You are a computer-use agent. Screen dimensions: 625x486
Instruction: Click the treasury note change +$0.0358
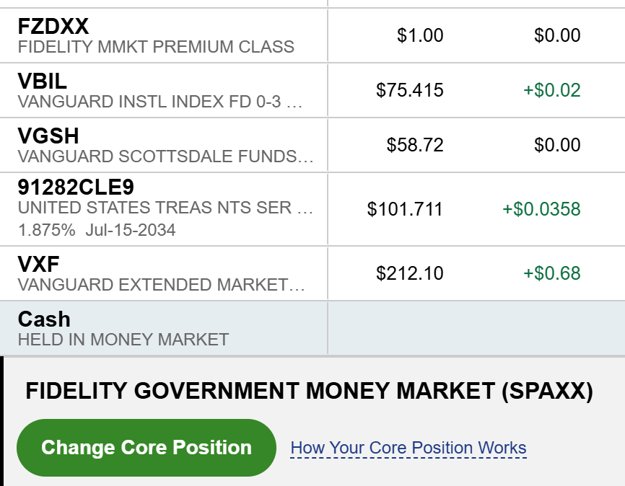click(541, 209)
